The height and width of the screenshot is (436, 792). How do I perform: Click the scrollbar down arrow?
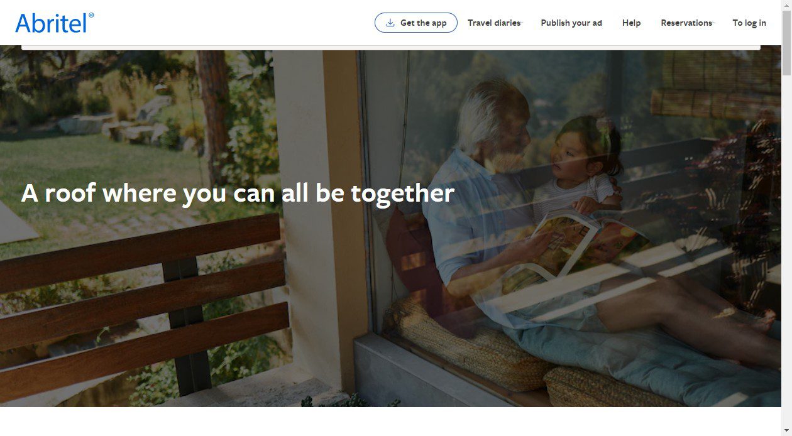pyautogui.click(x=786, y=430)
